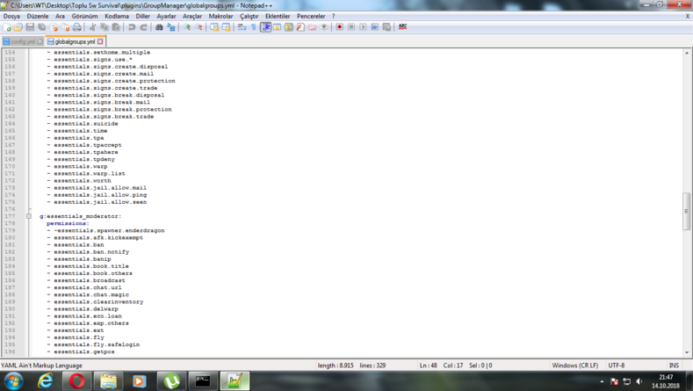Open the Pencereler menu
Viewport: 693px width, 391px height.
pos(311,17)
